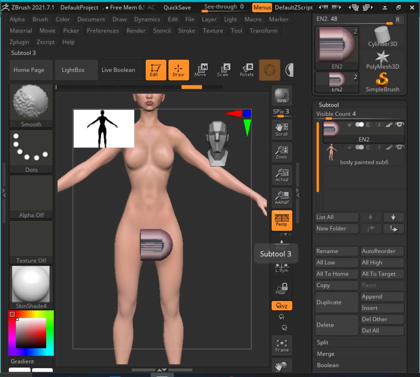Image resolution: width=420 pixels, height=377 pixels.
Task: Select the Move transform tool
Action: coord(201,70)
